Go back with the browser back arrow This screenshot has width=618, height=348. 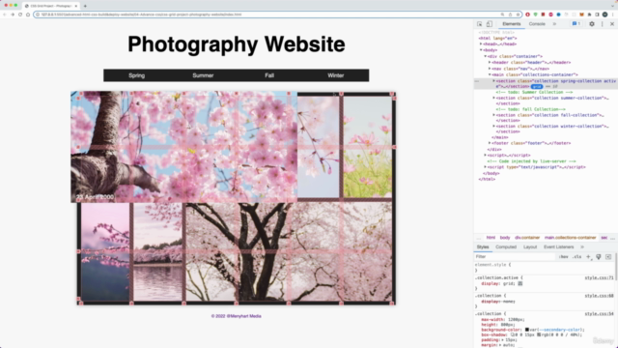5,14
